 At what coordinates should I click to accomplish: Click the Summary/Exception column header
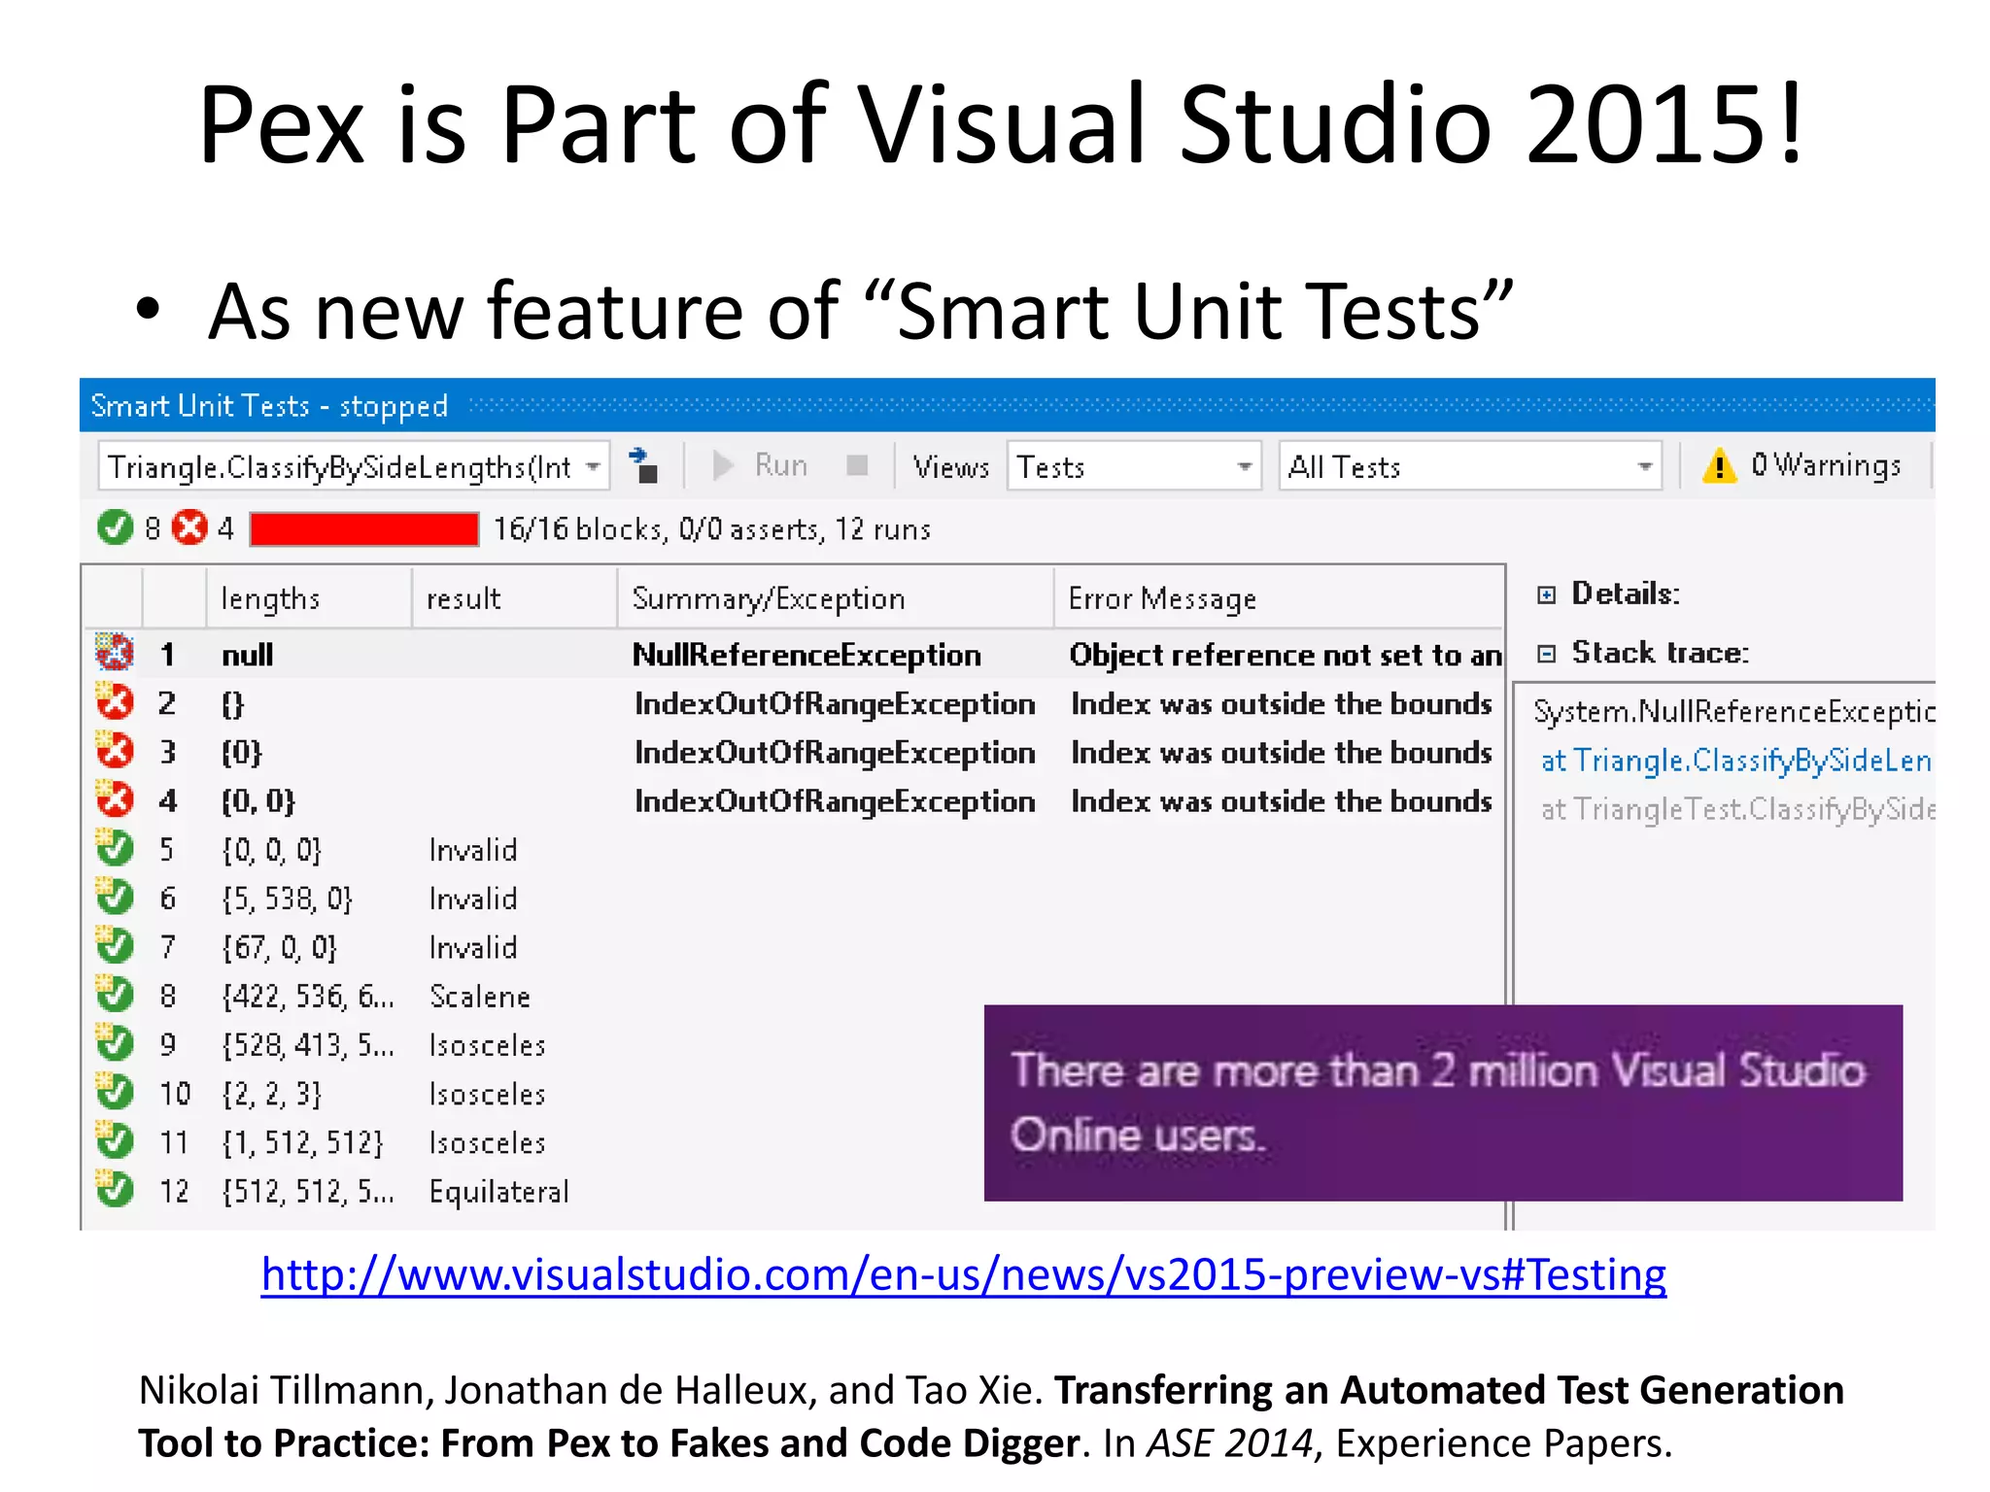point(836,598)
